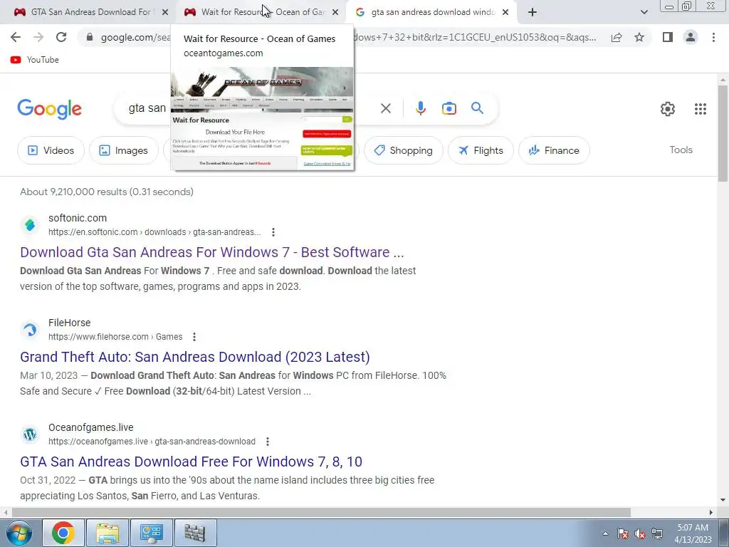The width and height of the screenshot is (729, 547).
Task: Click the forward navigation arrow
Action: point(38,37)
